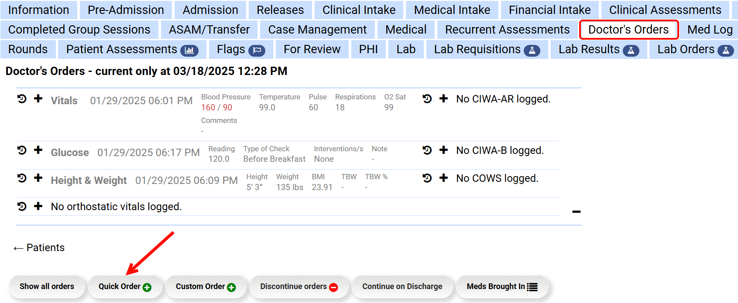Click the history icon beside Vitals
Screen dimensions: 738x303
click(x=22, y=99)
